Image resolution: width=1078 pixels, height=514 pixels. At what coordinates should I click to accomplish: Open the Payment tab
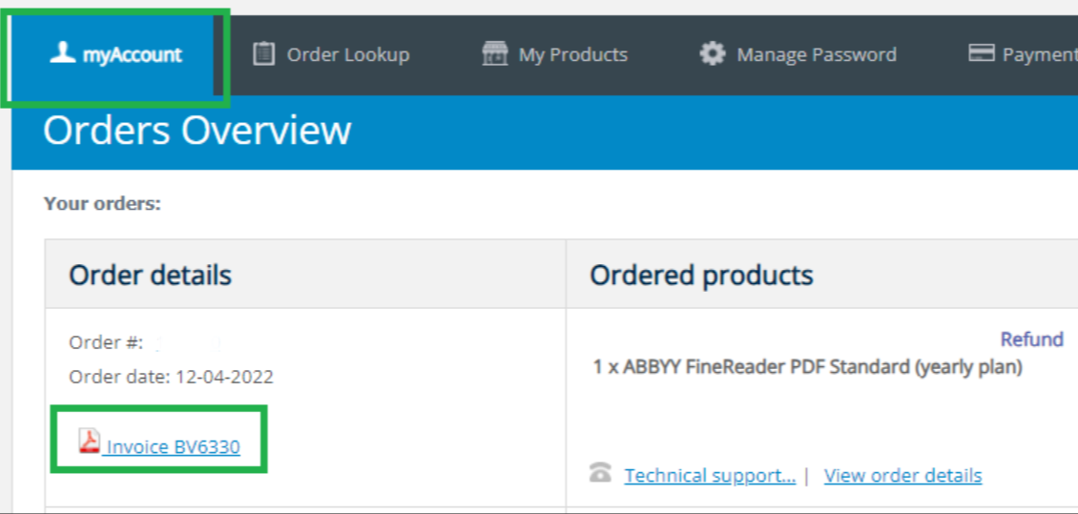[x=1023, y=54]
